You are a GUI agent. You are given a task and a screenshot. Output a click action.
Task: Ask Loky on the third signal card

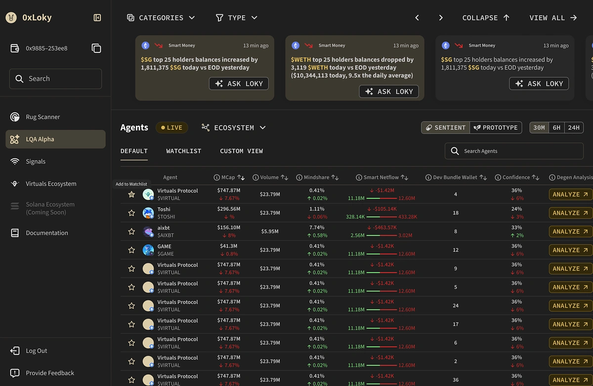539,84
